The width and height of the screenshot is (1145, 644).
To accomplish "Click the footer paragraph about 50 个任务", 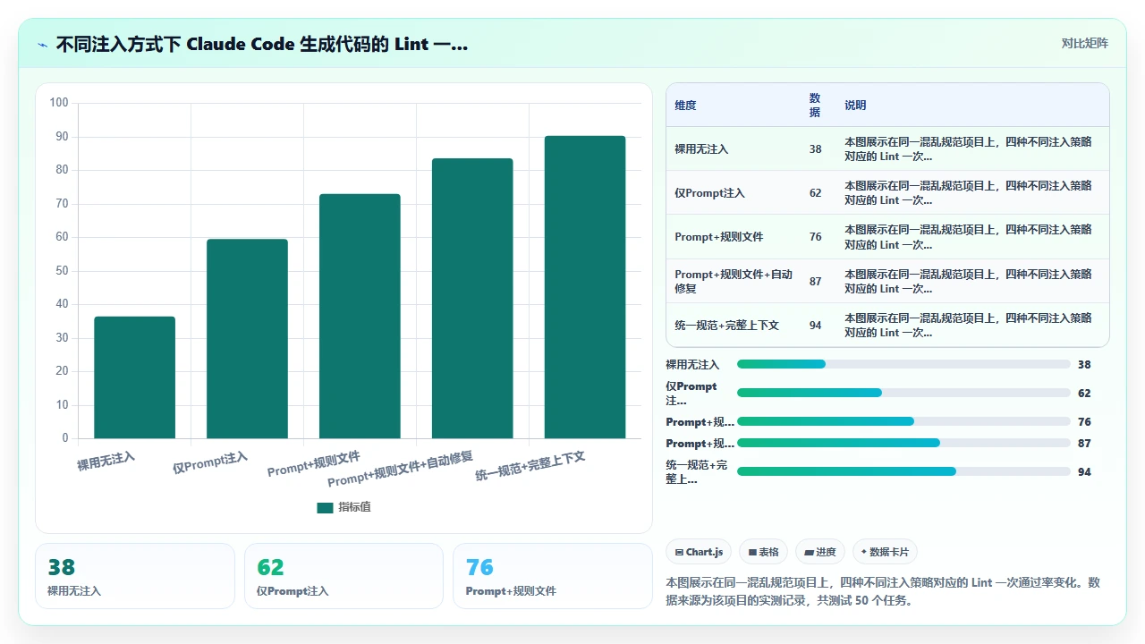I will (883, 591).
